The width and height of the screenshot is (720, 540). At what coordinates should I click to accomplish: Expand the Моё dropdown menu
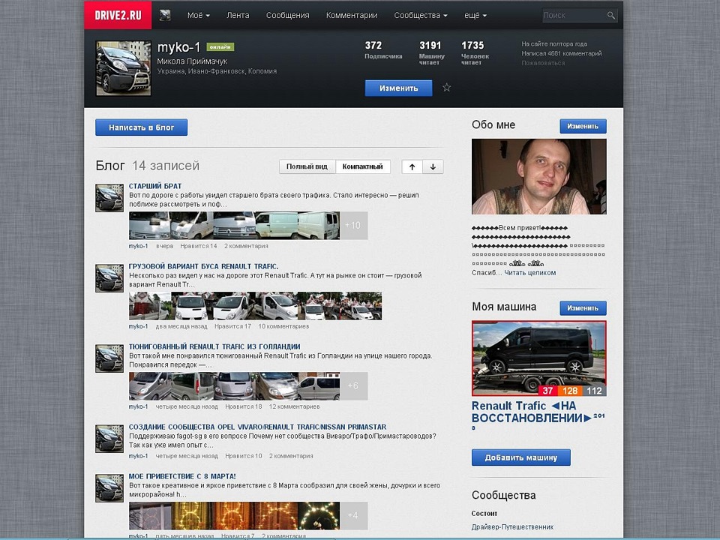(198, 15)
